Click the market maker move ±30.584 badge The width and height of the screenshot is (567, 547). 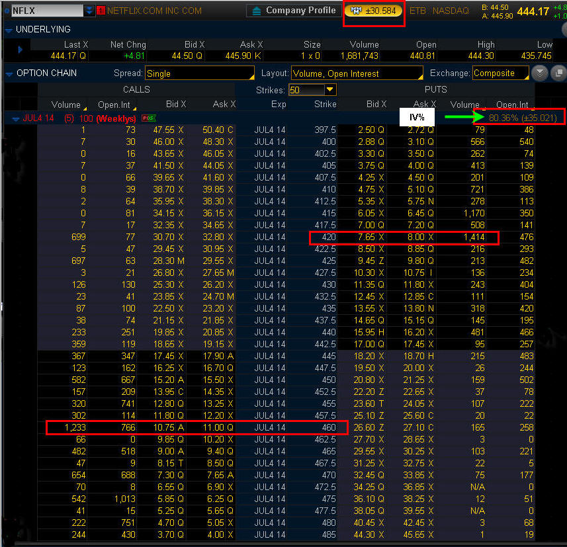coord(374,11)
